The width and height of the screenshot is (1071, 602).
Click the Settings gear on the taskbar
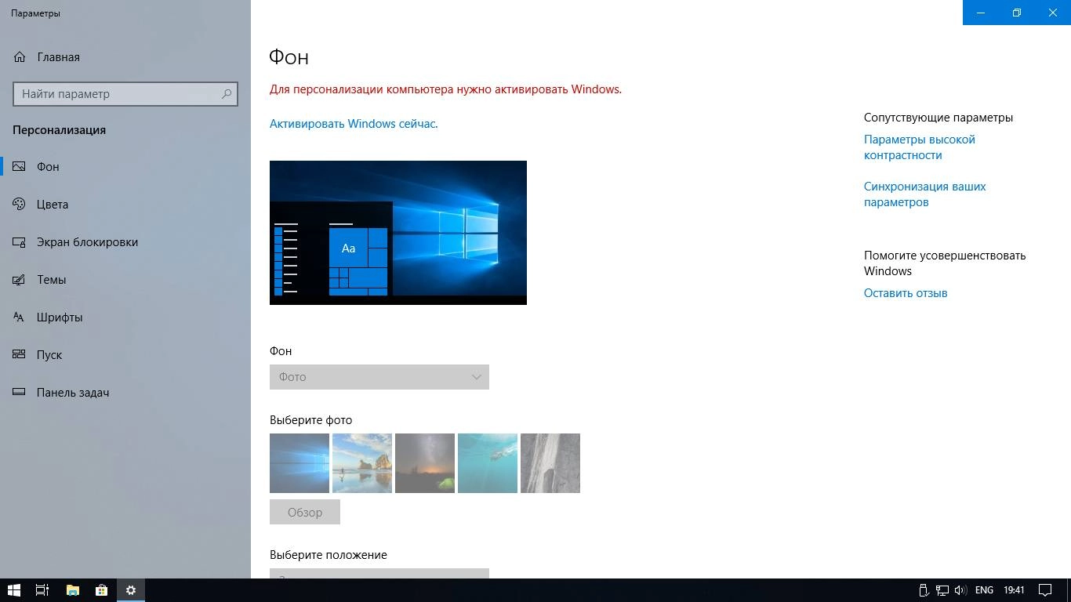coord(131,590)
